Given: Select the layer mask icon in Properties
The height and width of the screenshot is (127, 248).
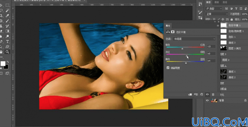Looking at the screenshot, I should (173, 32).
